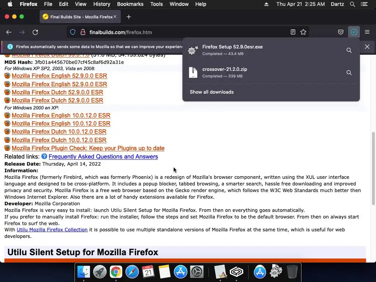Image resolution: width=376 pixels, height=282 pixels.
Task: Show Firefox Setup 52.9.0esr.exe in Finder
Action: point(349,50)
